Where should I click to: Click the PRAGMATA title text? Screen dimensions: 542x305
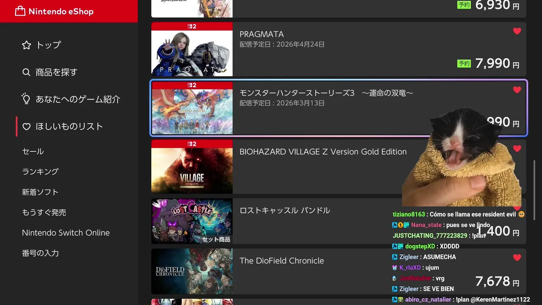click(262, 34)
